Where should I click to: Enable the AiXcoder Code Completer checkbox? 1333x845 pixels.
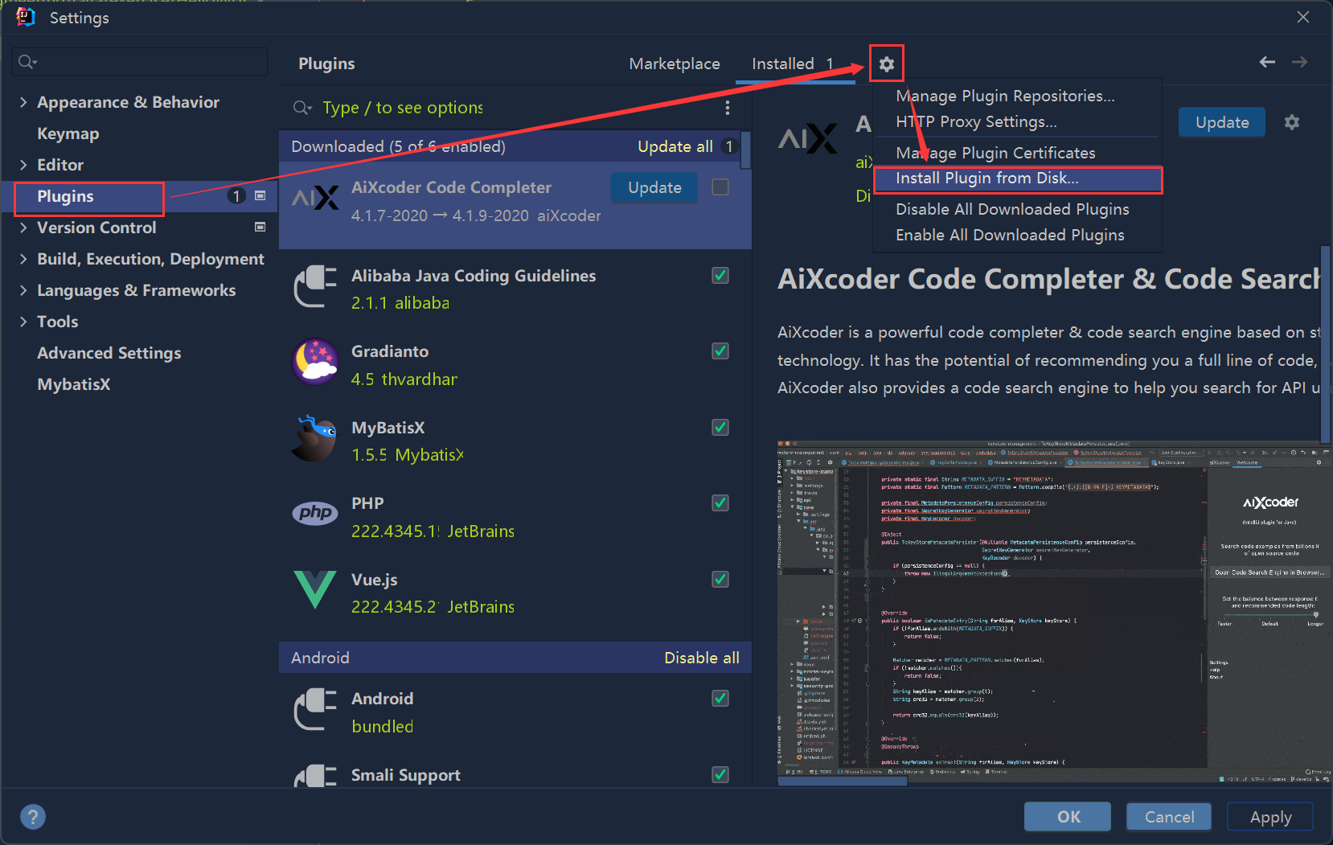[720, 187]
